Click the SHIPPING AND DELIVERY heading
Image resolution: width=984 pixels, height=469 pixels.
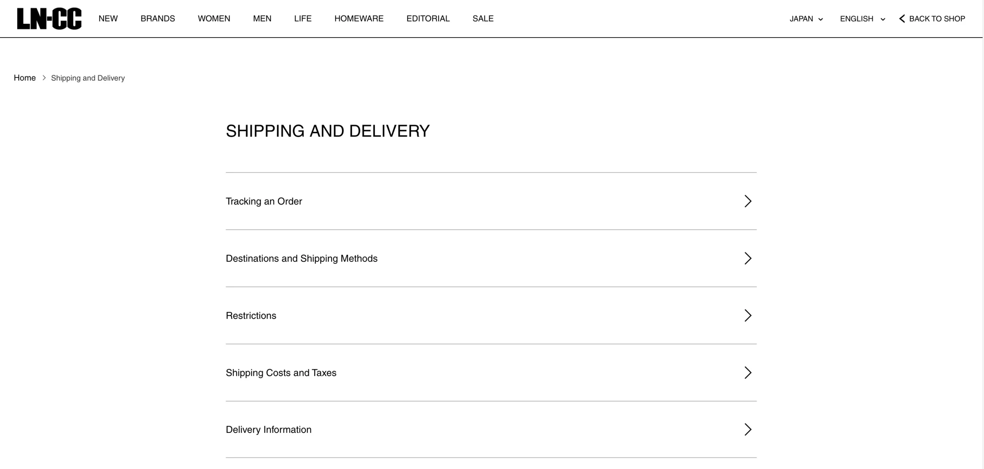pos(327,131)
